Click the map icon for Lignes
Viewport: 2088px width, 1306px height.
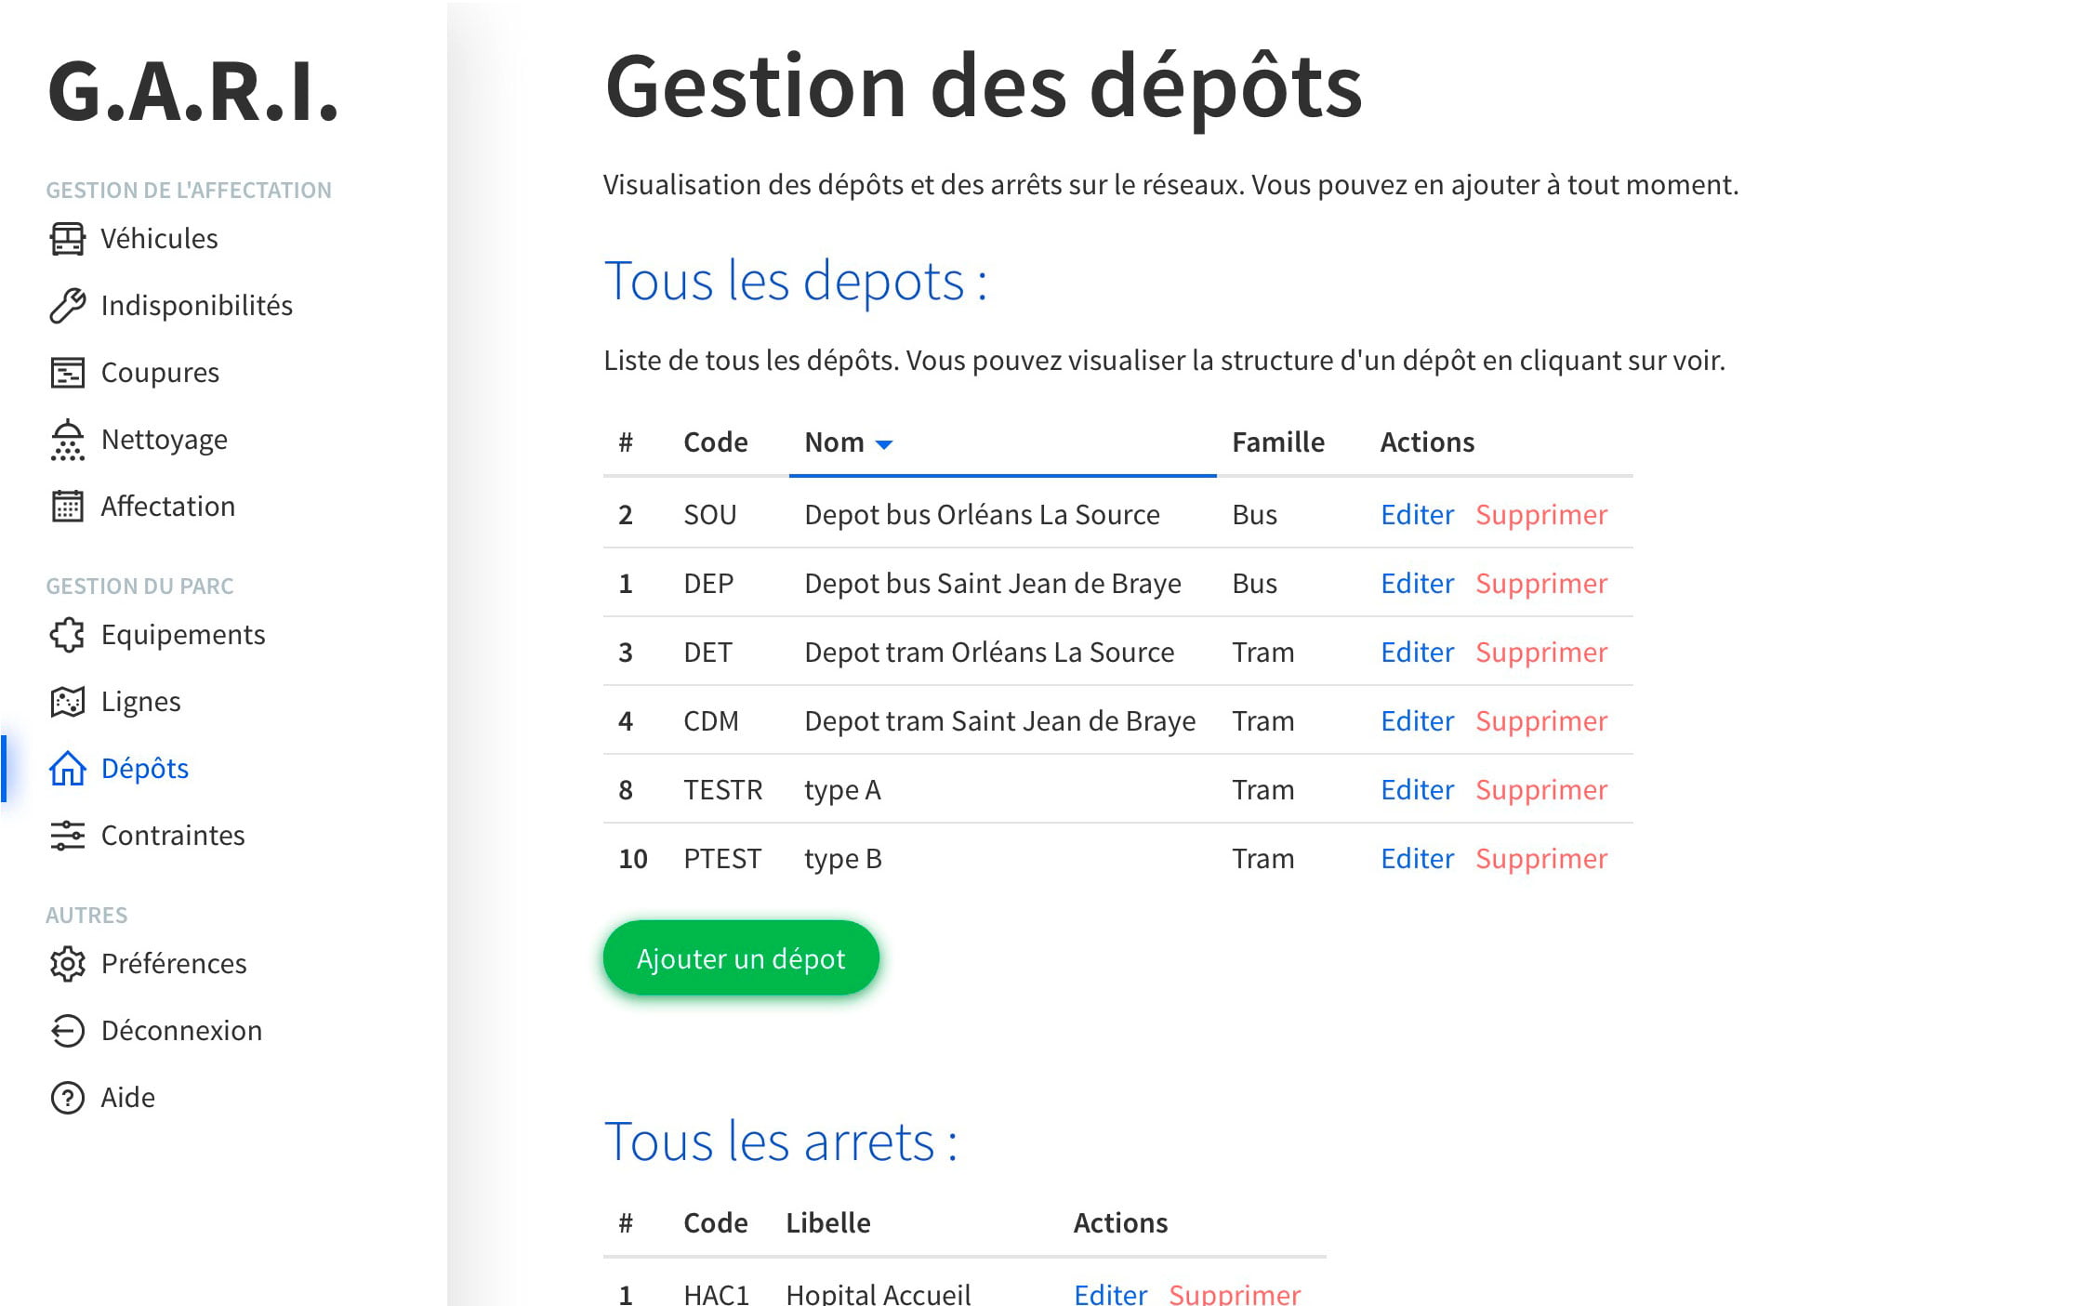tap(67, 702)
